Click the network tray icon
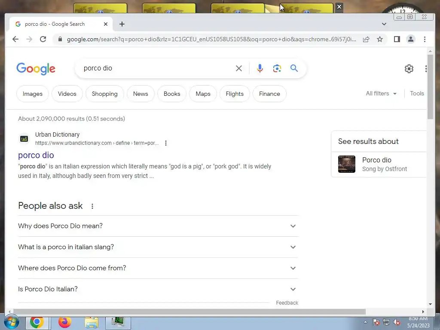 (x=386, y=322)
